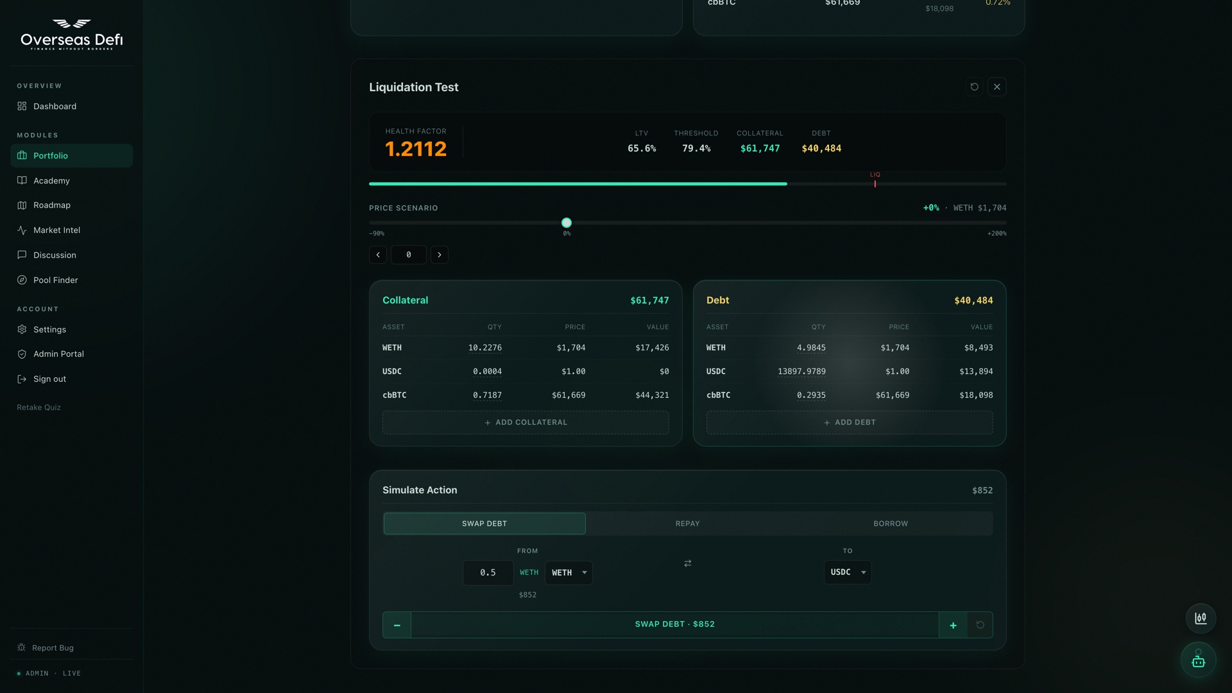The height and width of the screenshot is (693, 1232).
Task: Open Dashboard from the sidebar
Action: [x=71, y=106]
